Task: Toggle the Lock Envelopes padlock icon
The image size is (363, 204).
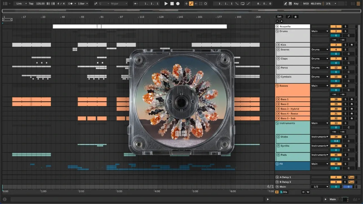Action: click(x=296, y=17)
